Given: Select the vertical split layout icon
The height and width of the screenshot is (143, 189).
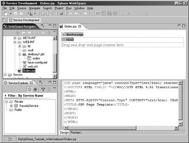Looking at the screenshot, I should click(104, 13).
